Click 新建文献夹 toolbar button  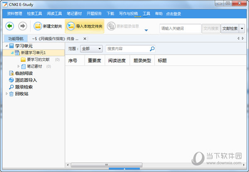point(48,26)
